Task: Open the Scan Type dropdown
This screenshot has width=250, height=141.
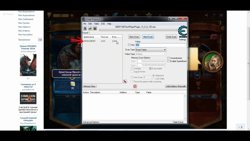Action: tap(151, 50)
